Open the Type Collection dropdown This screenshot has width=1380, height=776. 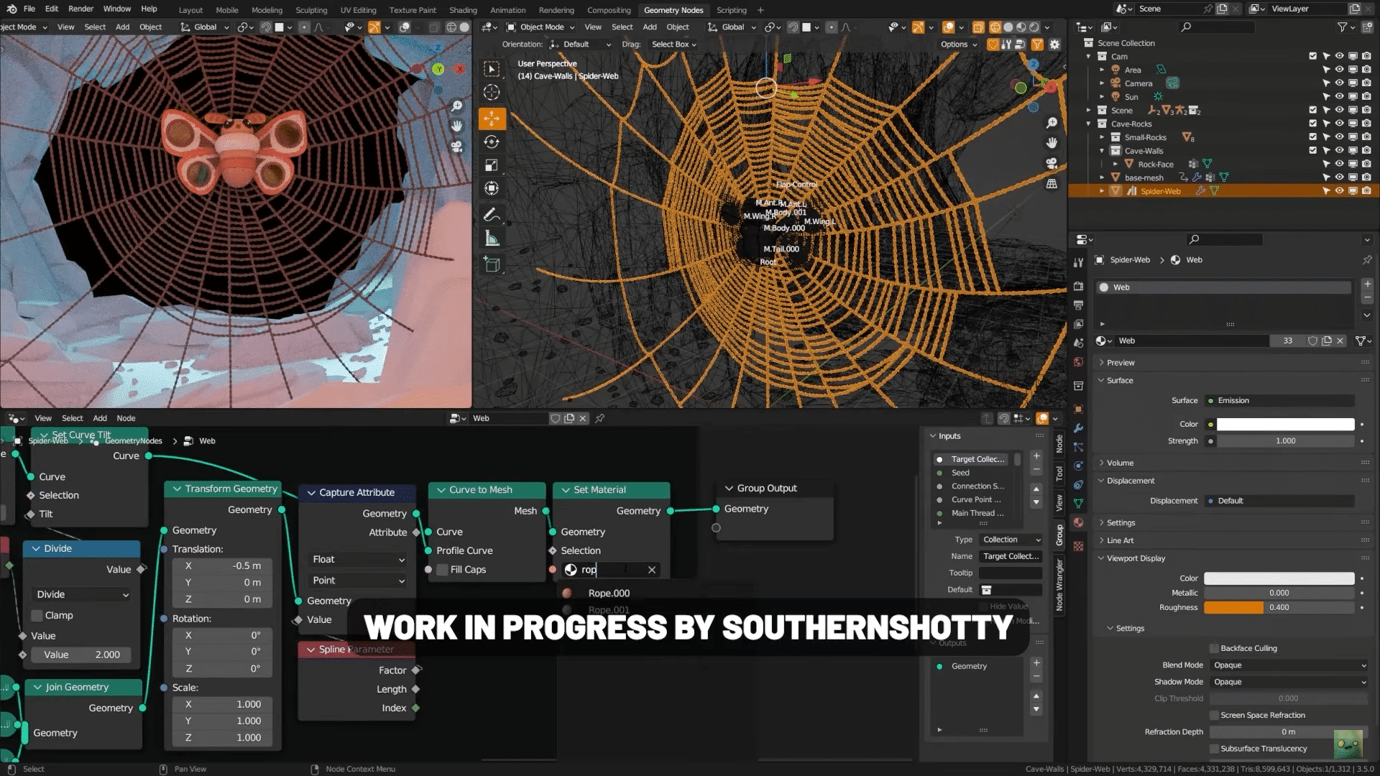pyautogui.click(x=1011, y=540)
